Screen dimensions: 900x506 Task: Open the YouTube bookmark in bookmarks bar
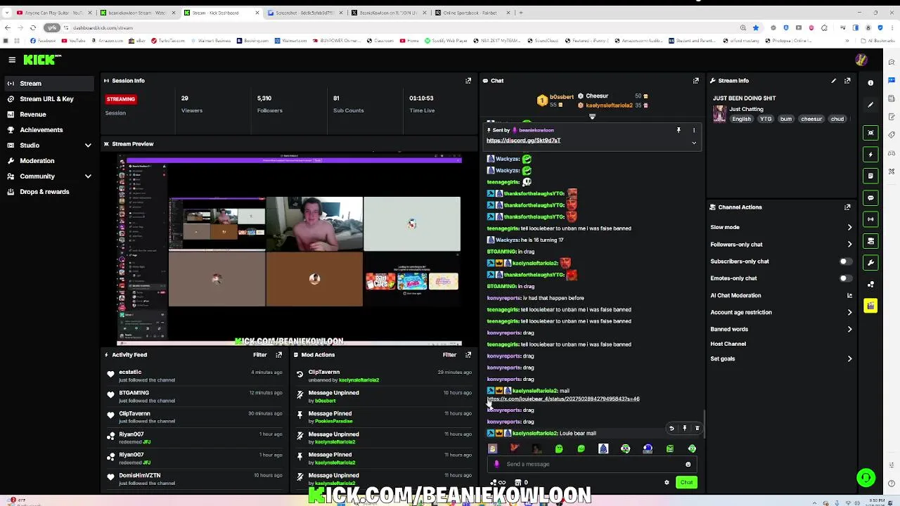pos(73,41)
